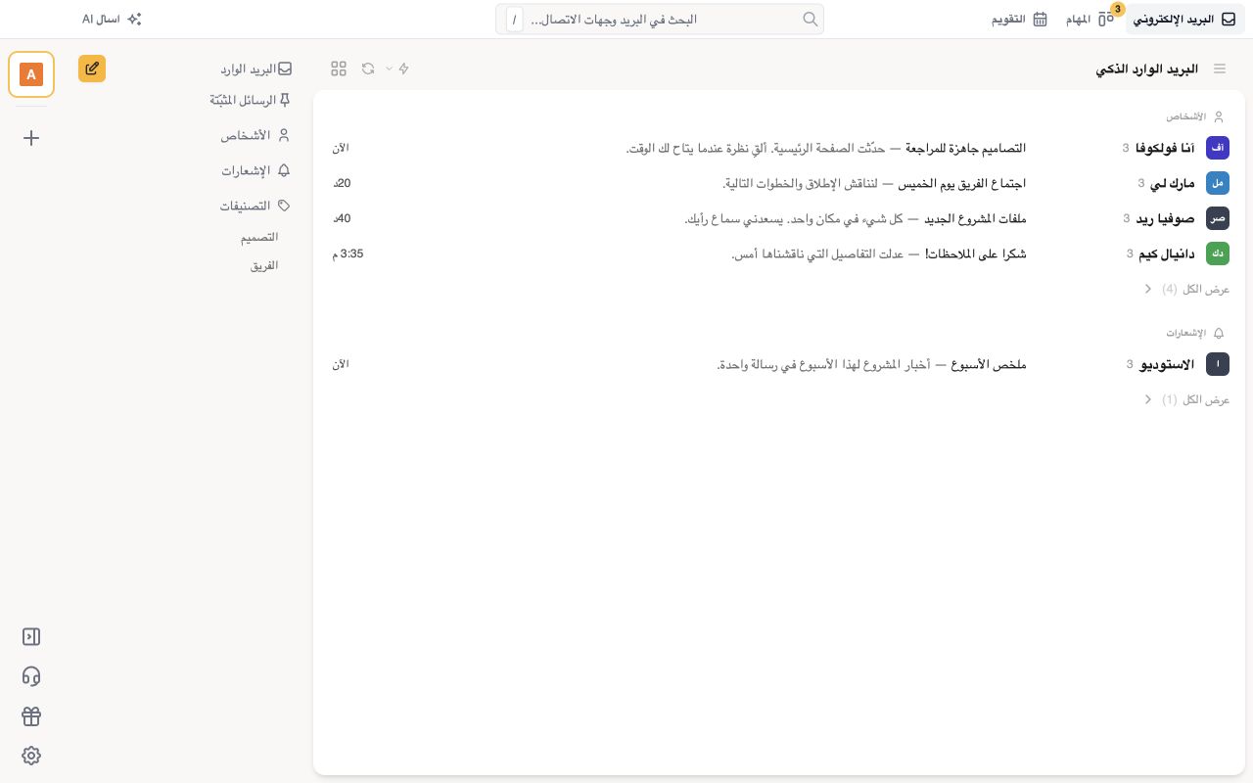Click the 3:35 م timestamp on دانيال كيم's row
Image resolution: width=1253 pixels, height=783 pixels.
tap(348, 253)
